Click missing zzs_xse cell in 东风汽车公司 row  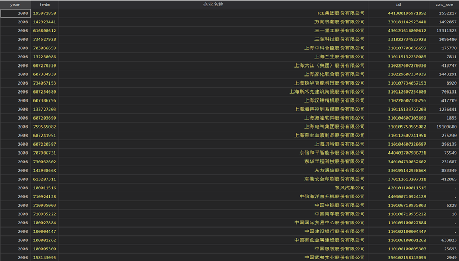[444, 188]
